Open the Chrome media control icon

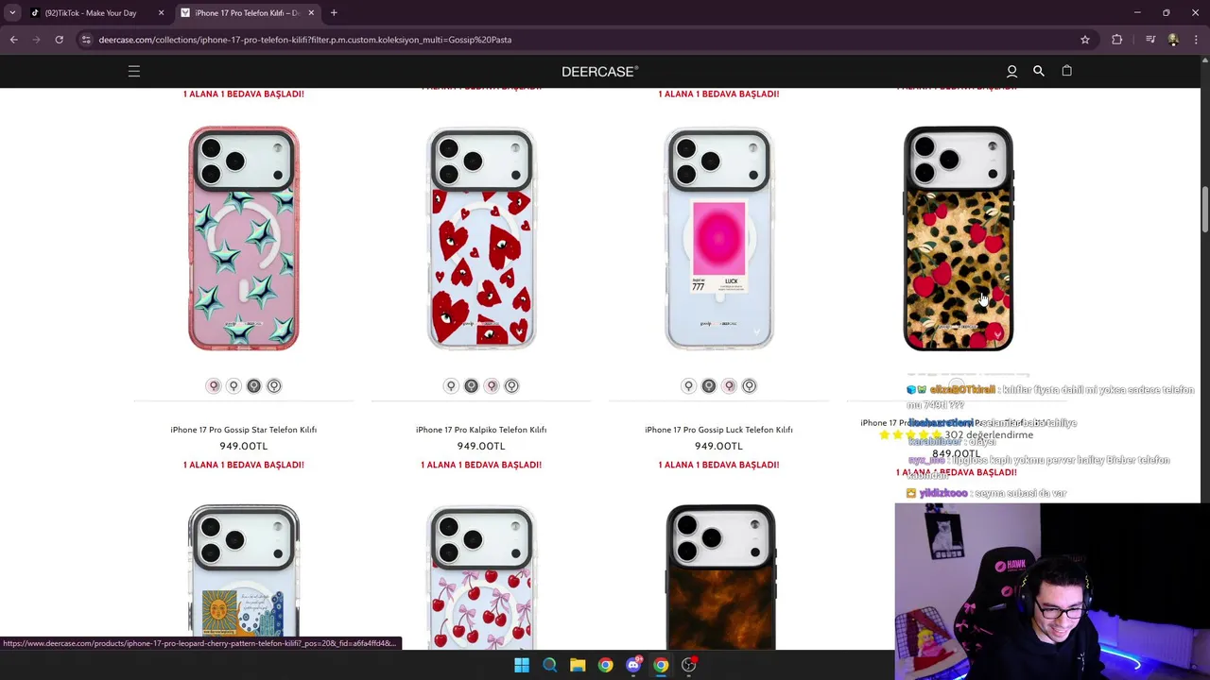[1150, 40]
